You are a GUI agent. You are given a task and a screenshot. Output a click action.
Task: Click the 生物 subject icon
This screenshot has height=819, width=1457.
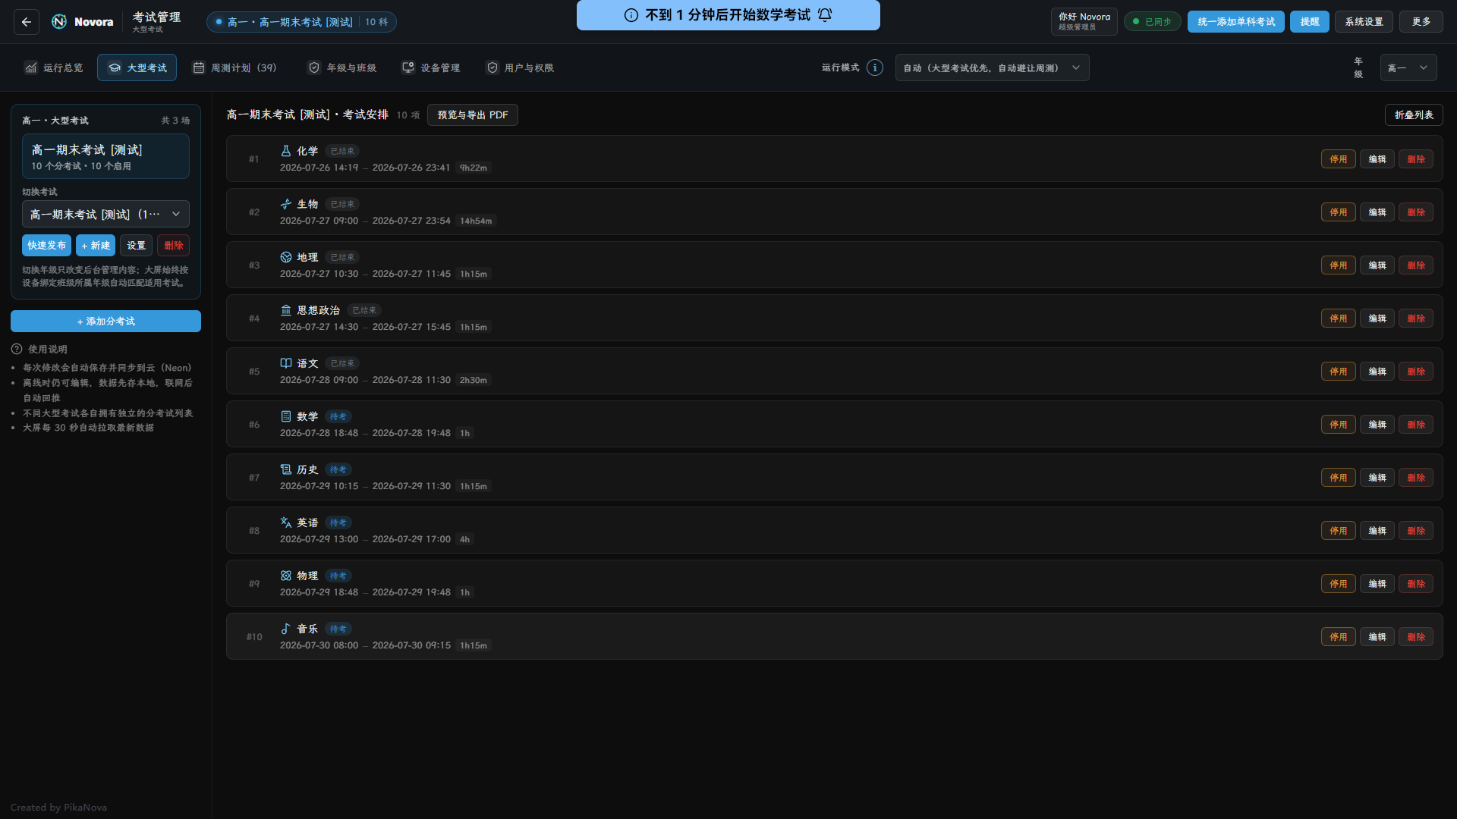pyautogui.click(x=286, y=204)
